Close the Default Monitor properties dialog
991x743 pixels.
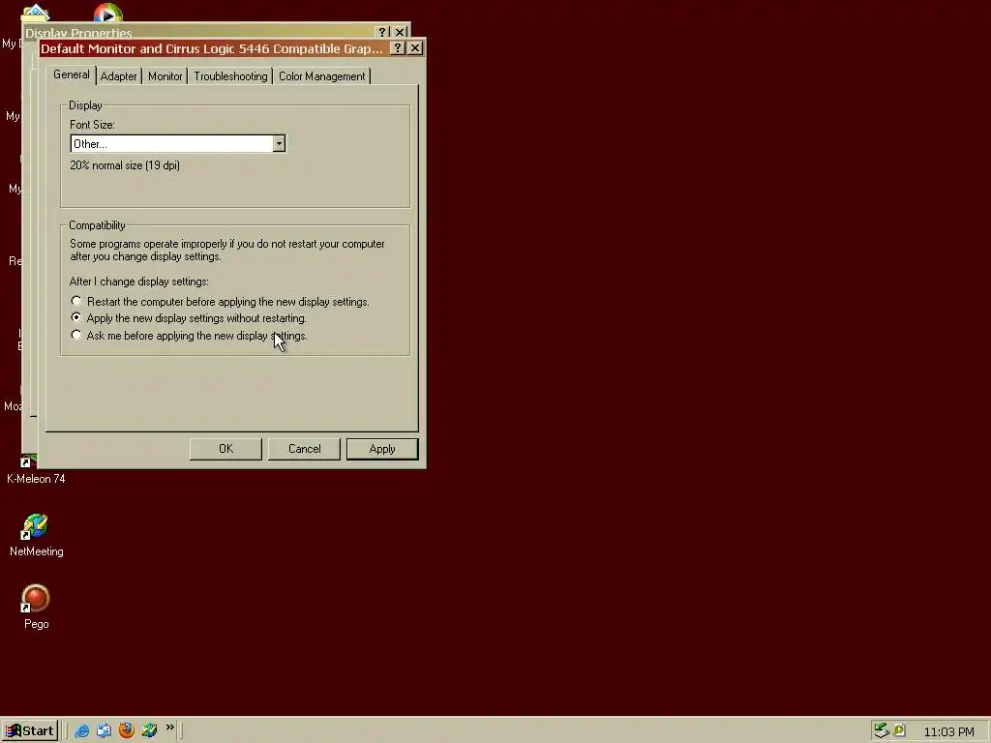(x=415, y=48)
